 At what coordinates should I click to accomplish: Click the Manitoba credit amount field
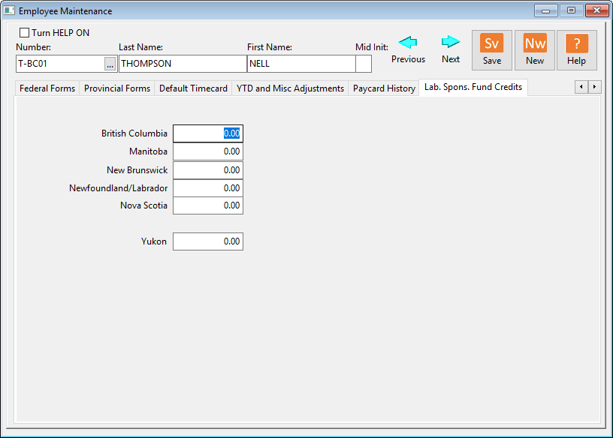click(x=208, y=152)
